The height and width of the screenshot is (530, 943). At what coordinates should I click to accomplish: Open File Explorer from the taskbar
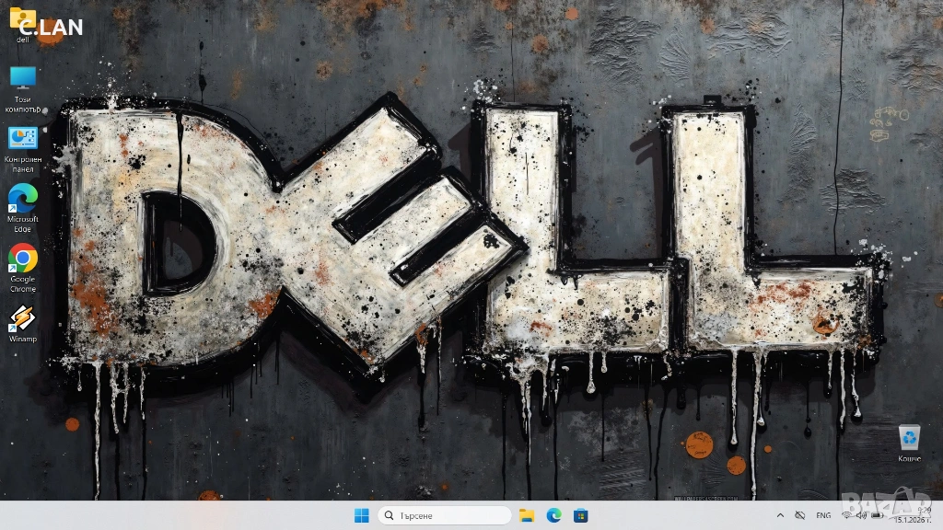527,515
